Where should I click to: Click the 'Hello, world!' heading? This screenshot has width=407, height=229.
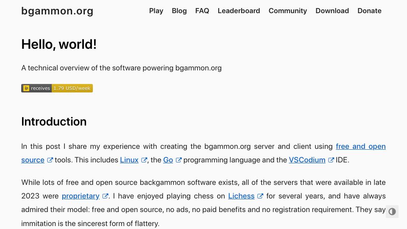59,44
